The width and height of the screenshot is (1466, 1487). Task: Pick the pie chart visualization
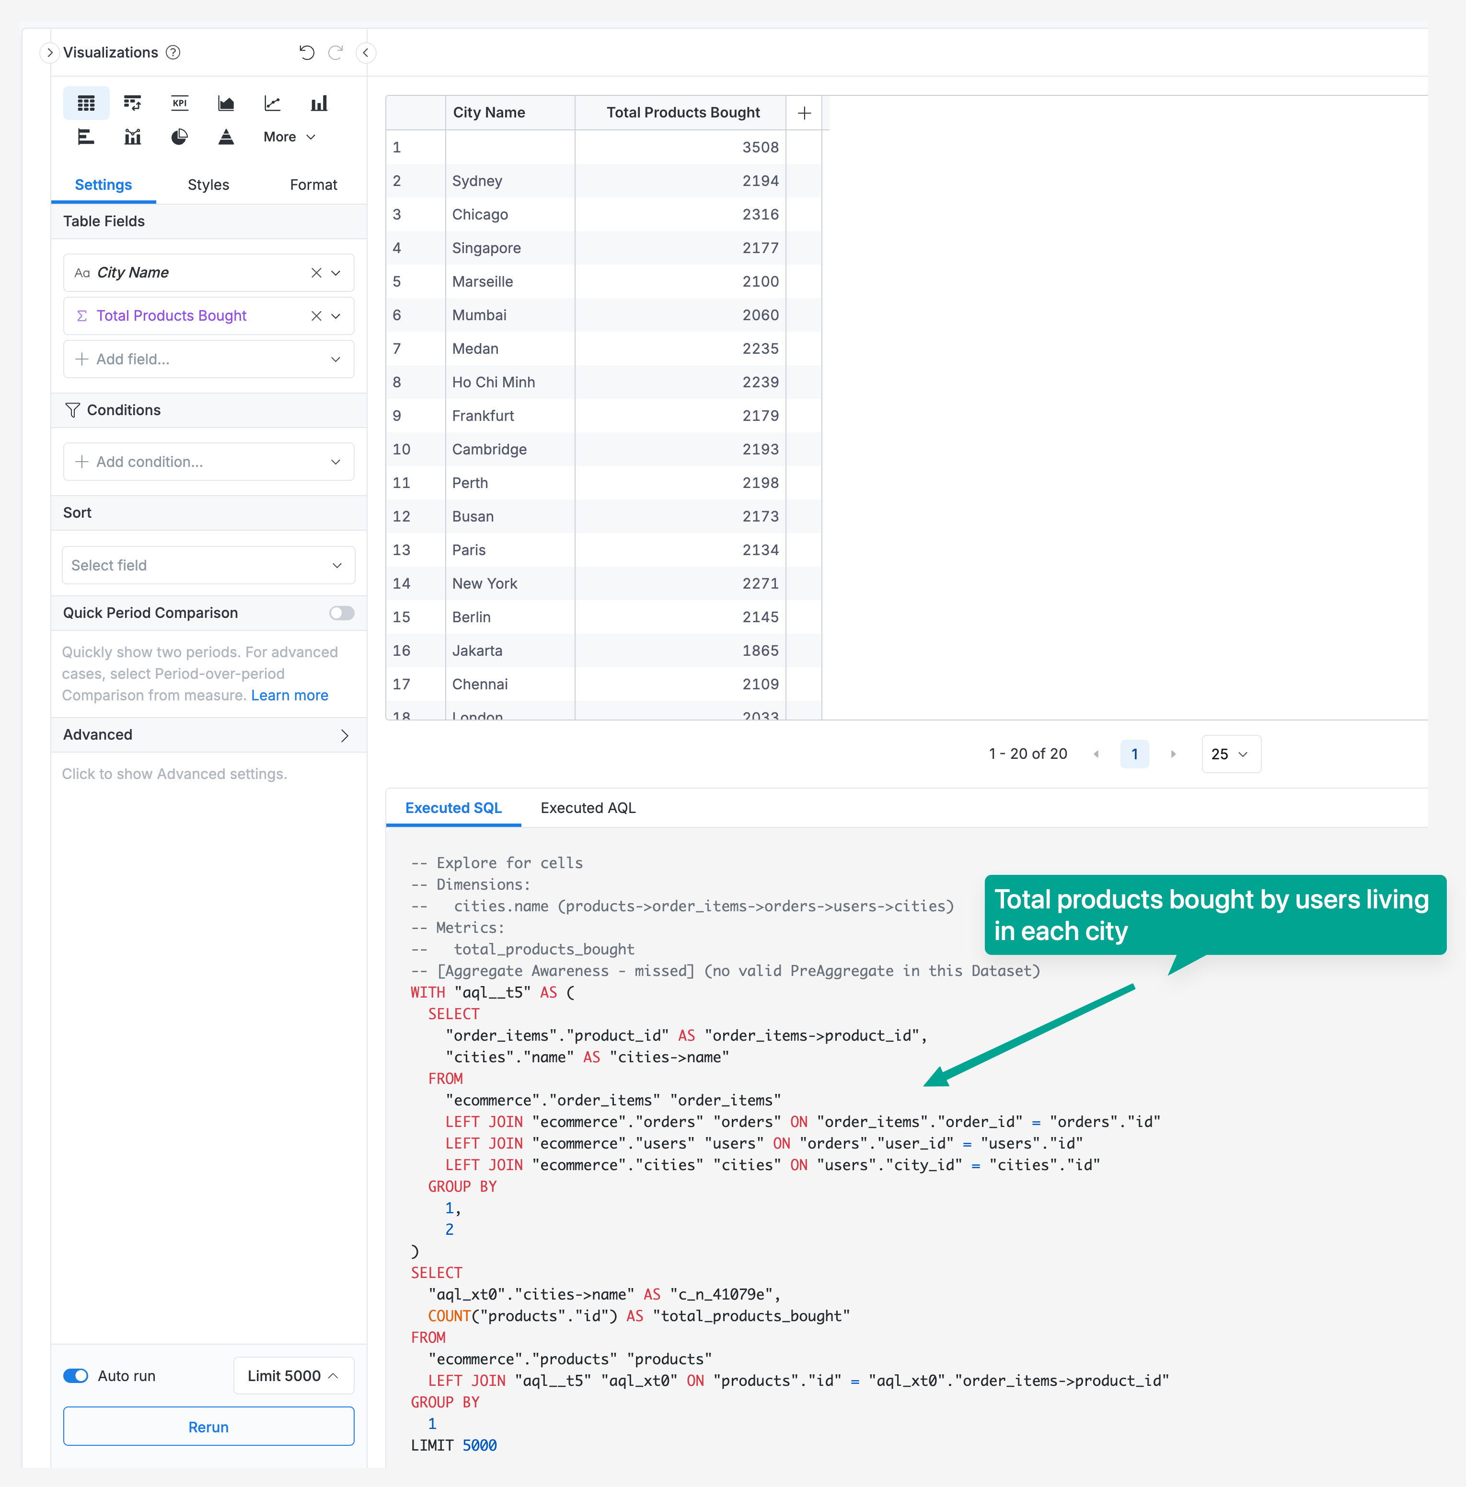[x=179, y=137]
